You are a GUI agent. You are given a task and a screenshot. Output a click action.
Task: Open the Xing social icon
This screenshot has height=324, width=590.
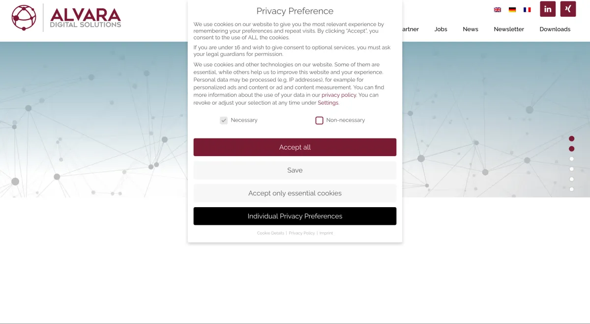coord(568,9)
